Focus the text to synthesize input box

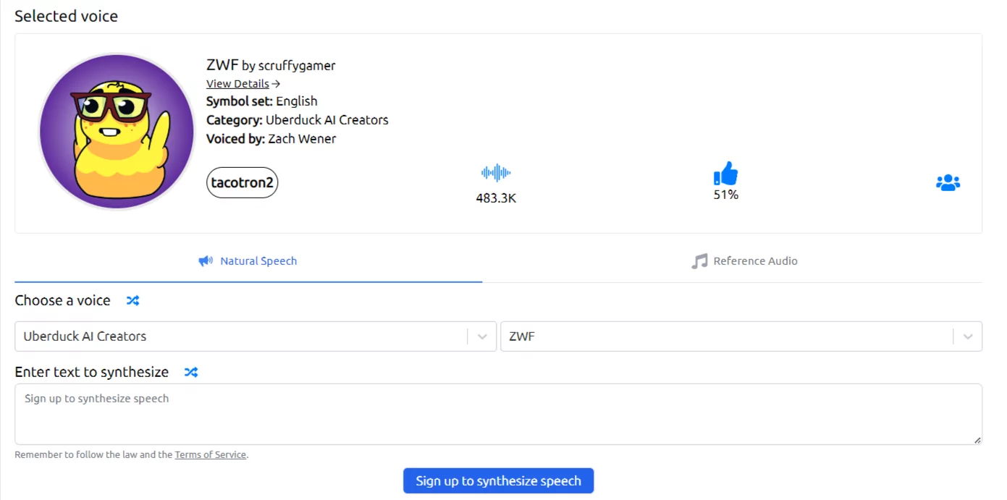point(498,414)
